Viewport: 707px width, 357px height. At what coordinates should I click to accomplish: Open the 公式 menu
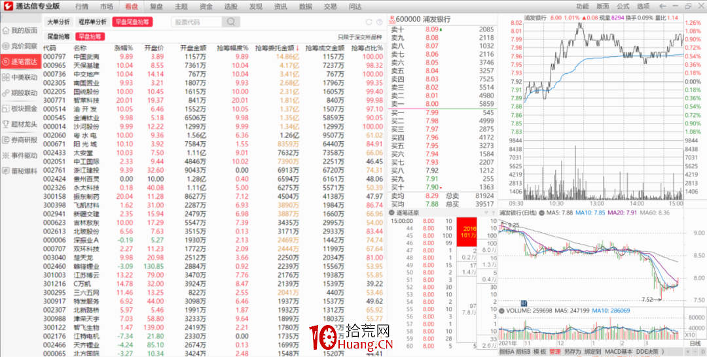point(623,7)
